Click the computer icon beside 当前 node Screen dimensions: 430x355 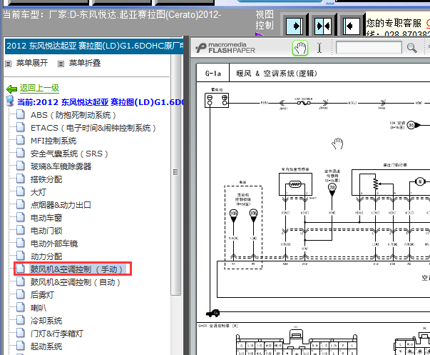click(10, 101)
